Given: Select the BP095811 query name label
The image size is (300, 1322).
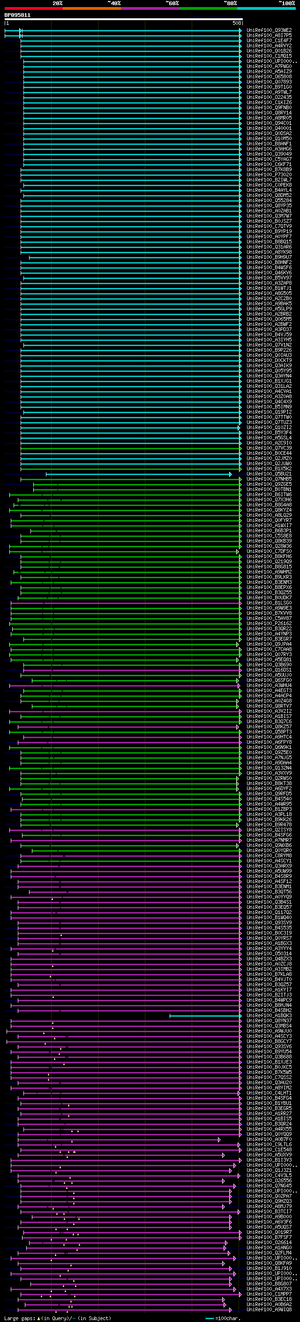Looking at the screenshot, I should pos(17,15).
